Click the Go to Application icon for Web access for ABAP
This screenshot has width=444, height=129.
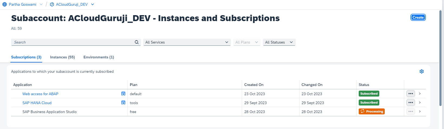(x=123, y=94)
